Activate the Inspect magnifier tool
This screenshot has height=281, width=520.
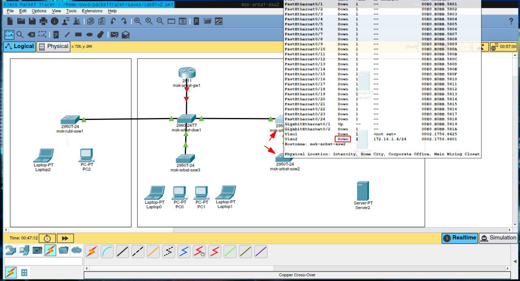coord(20,35)
